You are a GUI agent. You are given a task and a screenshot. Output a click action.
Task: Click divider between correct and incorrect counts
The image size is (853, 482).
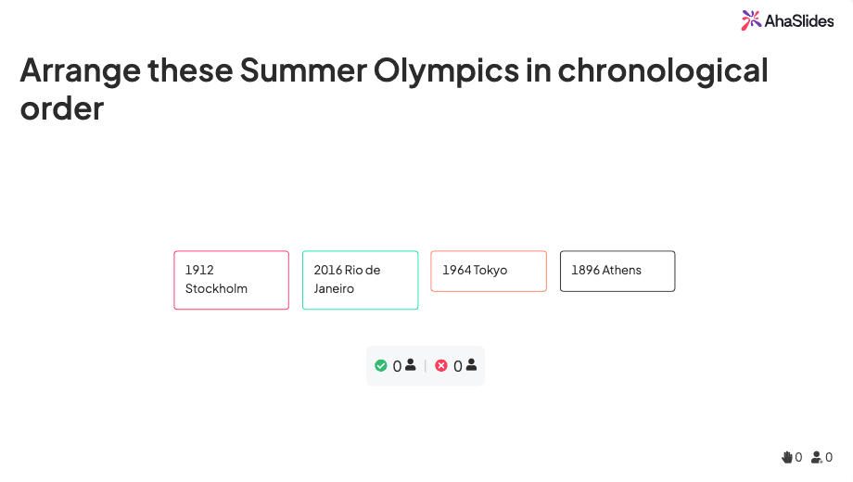426,366
